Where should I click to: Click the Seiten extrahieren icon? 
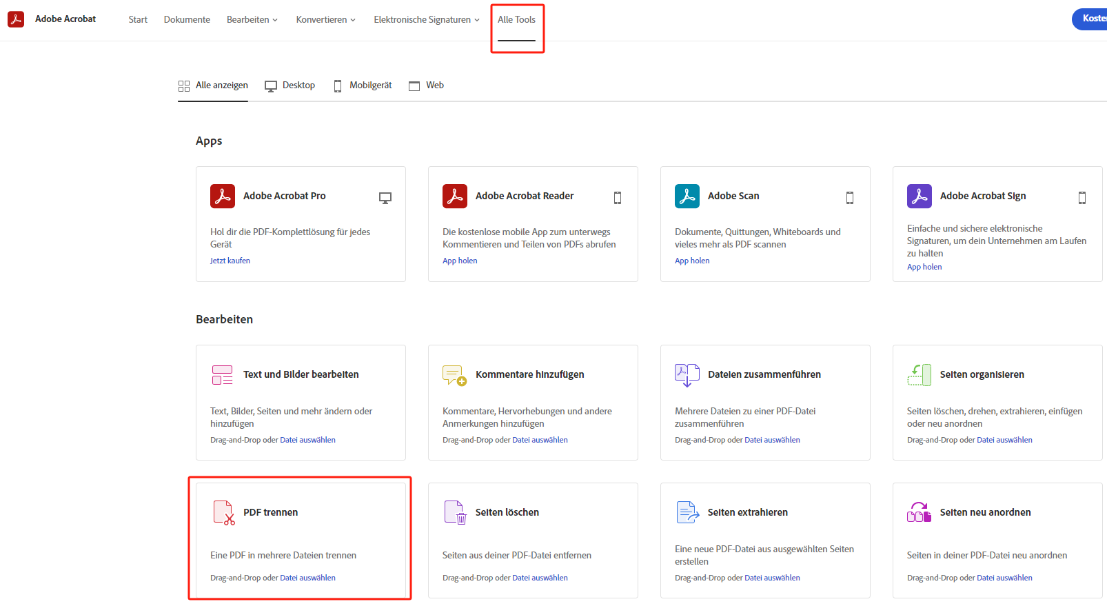688,513
